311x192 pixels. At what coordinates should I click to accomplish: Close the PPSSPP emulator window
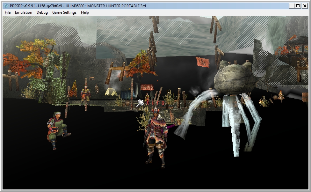pos(304,6)
